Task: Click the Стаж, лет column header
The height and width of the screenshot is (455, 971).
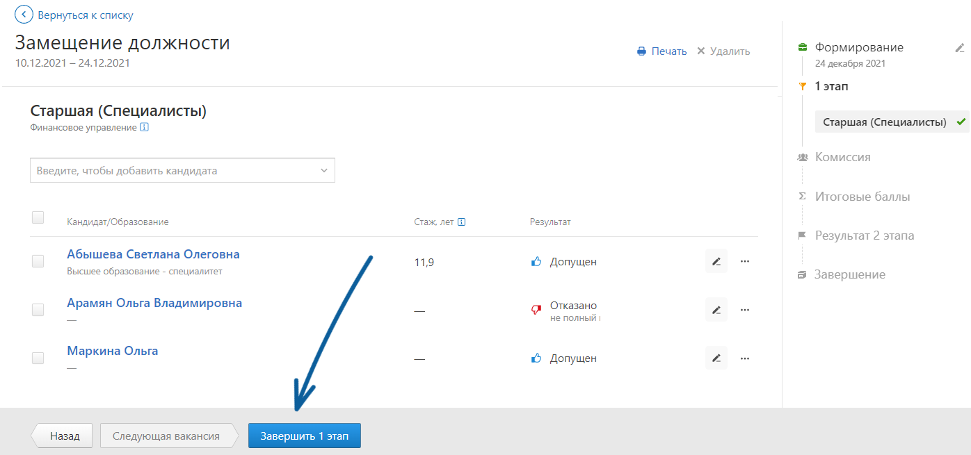Action: (433, 222)
